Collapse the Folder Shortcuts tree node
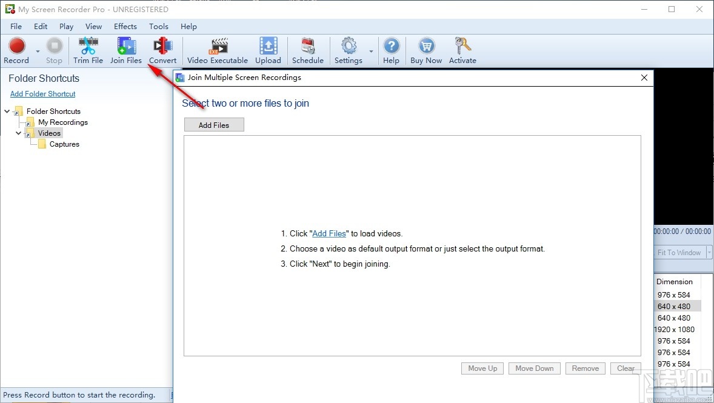The width and height of the screenshot is (714, 403). click(6, 111)
